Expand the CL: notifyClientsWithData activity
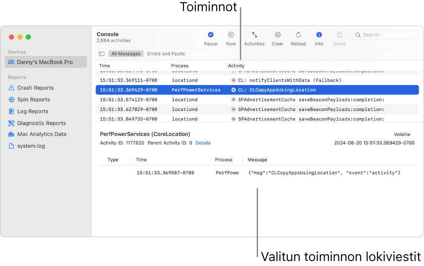424x266 pixels. click(x=233, y=80)
